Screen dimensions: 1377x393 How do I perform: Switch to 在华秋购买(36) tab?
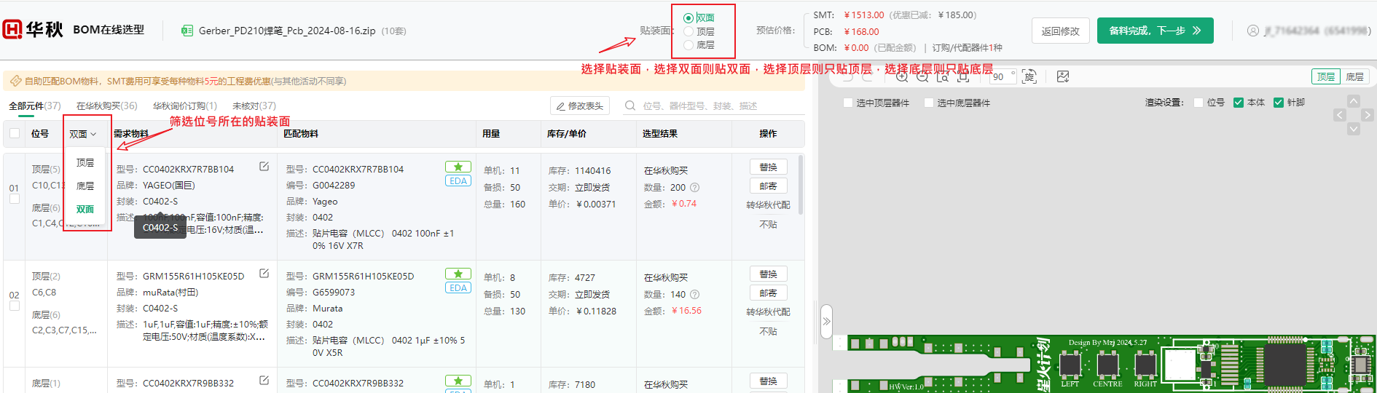pyautogui.click(x=107, y=106)
